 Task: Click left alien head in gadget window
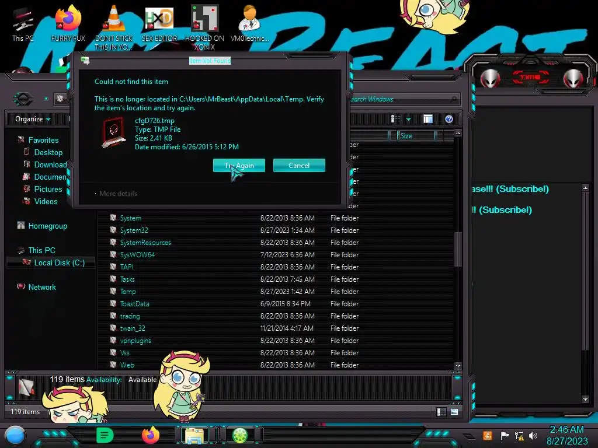[x=490, y=79]
